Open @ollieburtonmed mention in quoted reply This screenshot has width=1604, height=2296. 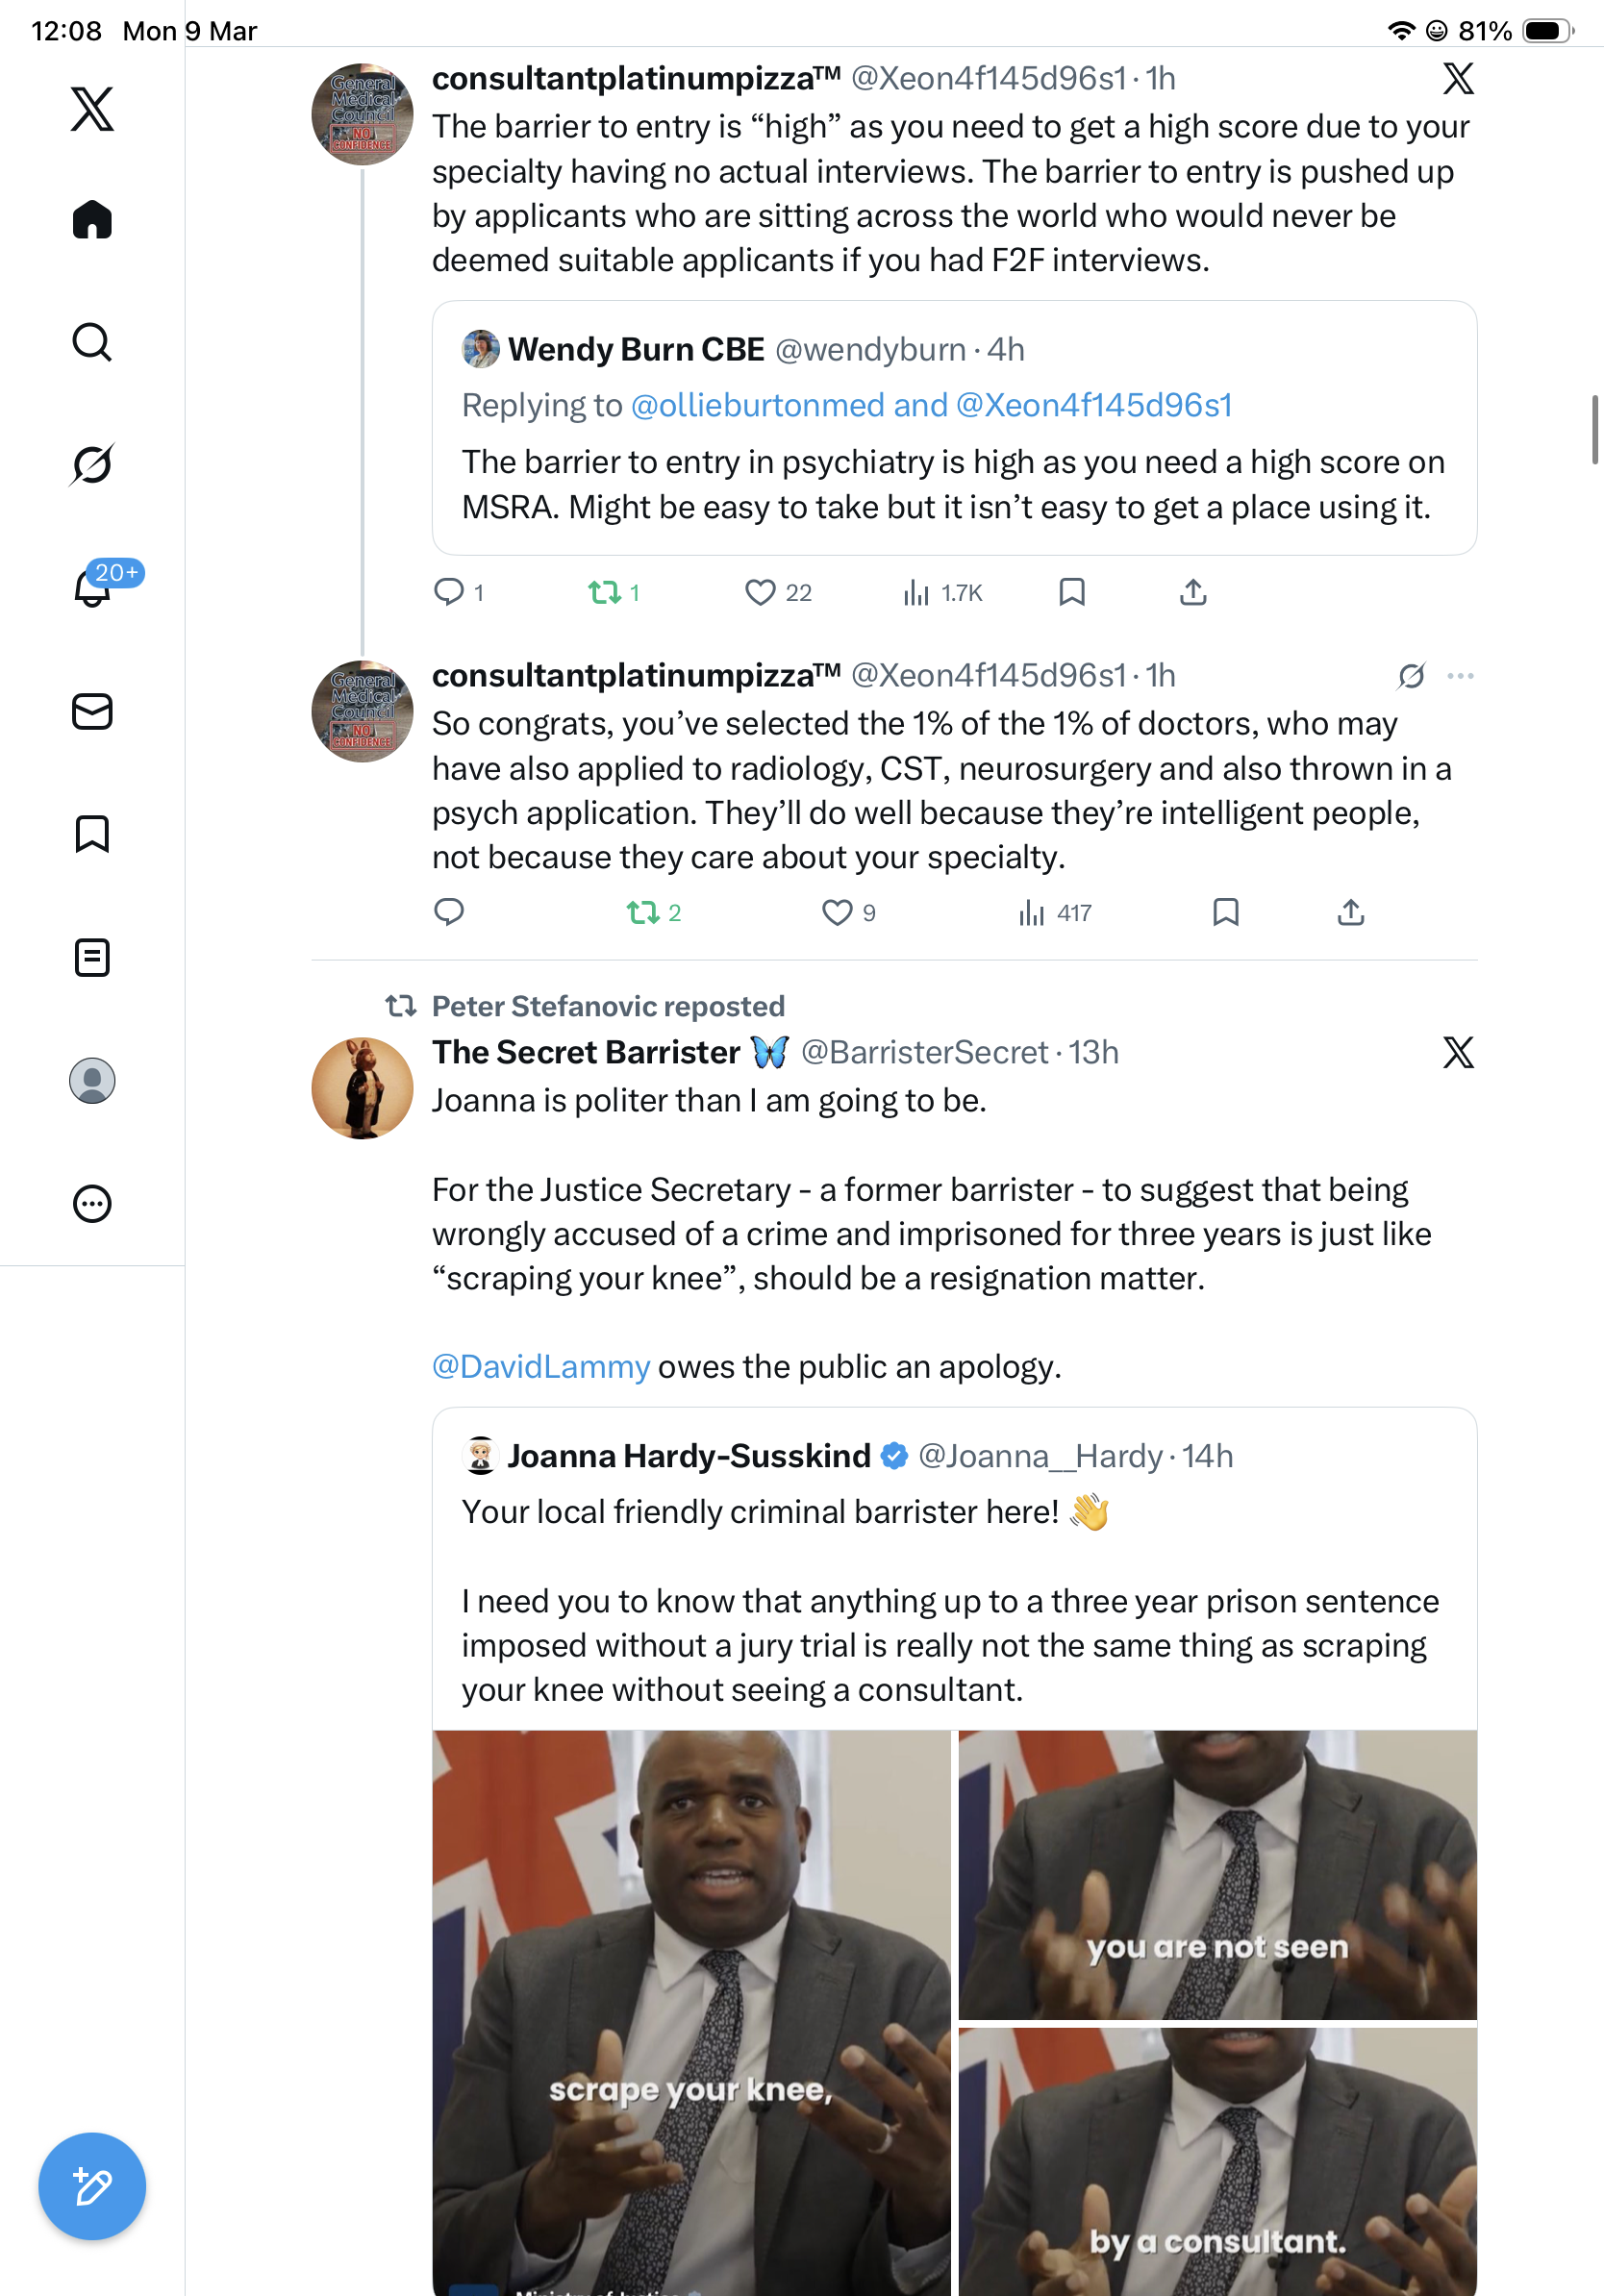point(758,405)
